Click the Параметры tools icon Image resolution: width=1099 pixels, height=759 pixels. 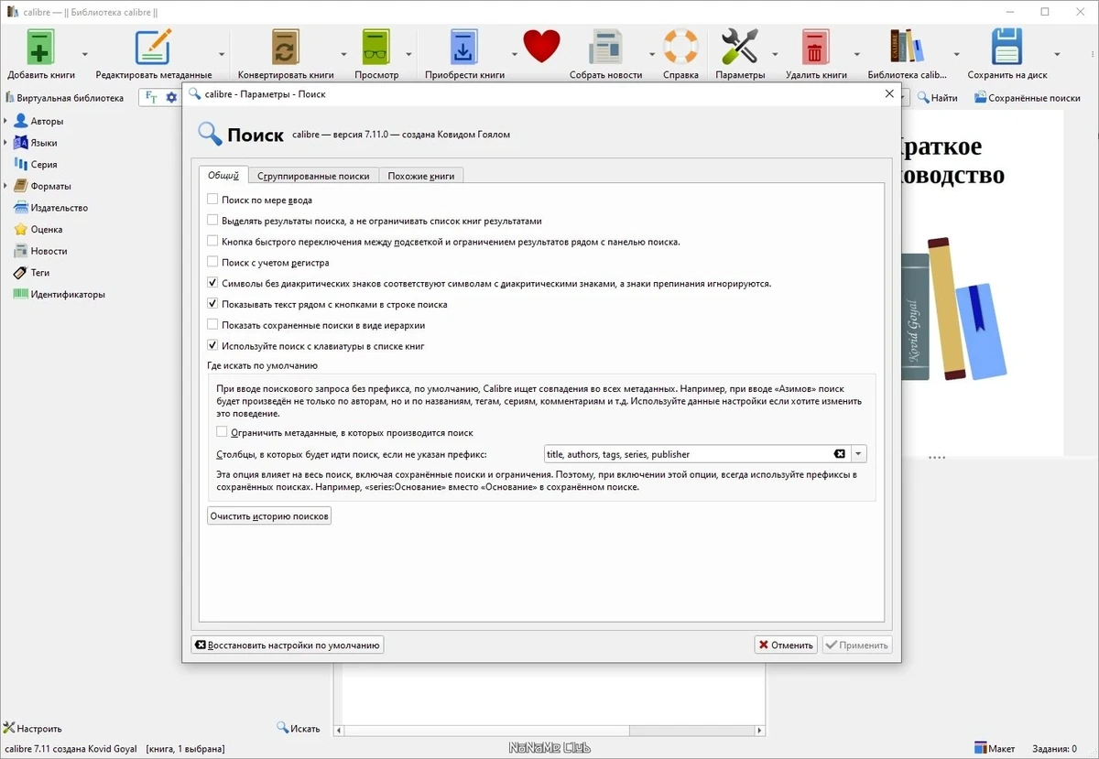coord(739,47)
